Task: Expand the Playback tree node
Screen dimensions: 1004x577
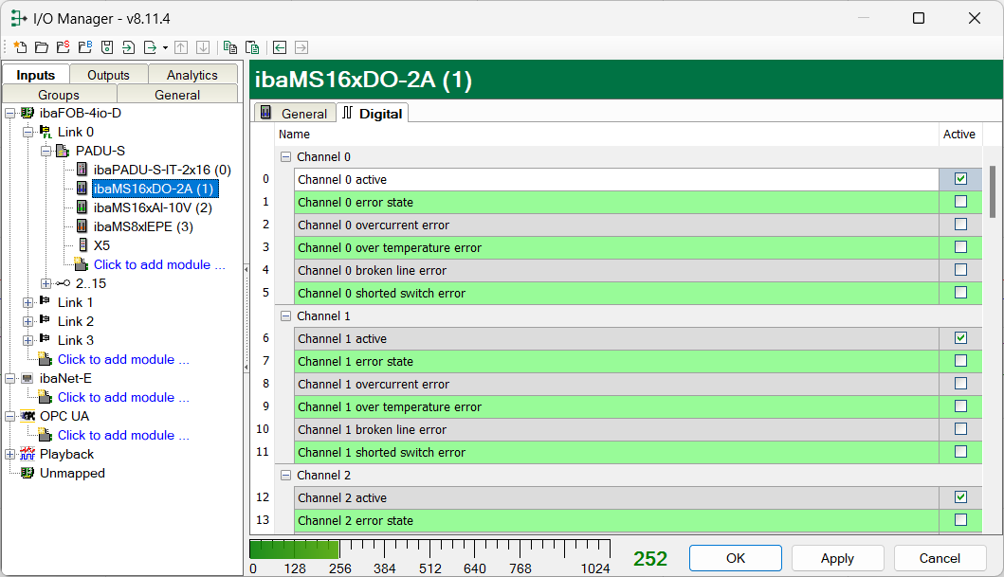Action: tap(10, 454)
